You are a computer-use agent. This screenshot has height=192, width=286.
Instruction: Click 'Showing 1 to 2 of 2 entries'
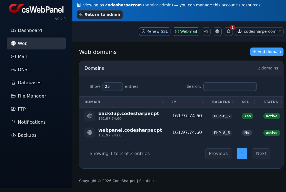[120, 154]
